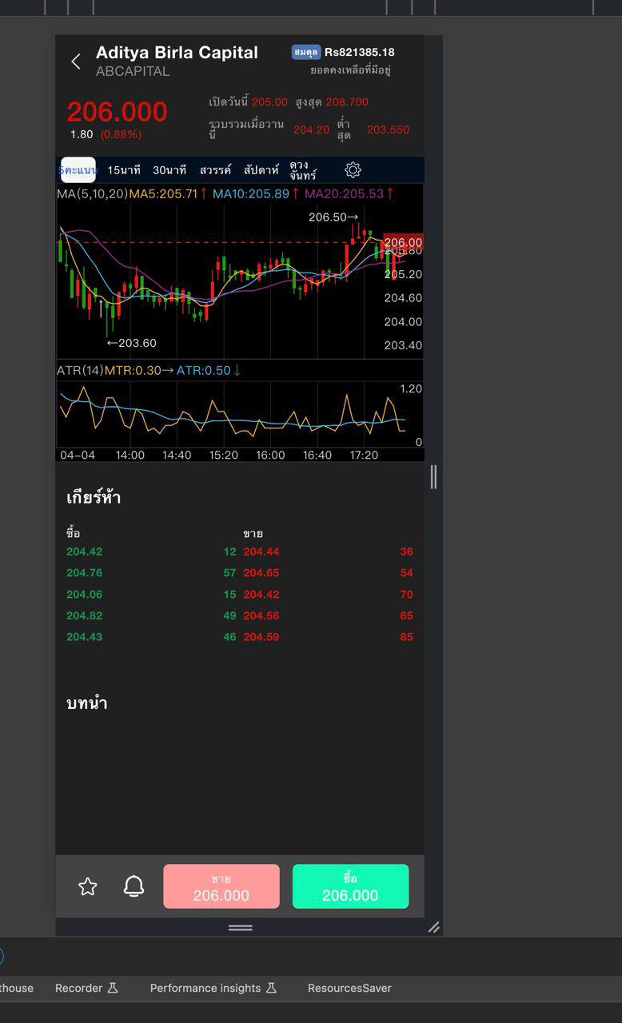Screen dimensions: 622x1023
Task: Click the corner diagonal resize handle
Action: click(x=433, y=927)
